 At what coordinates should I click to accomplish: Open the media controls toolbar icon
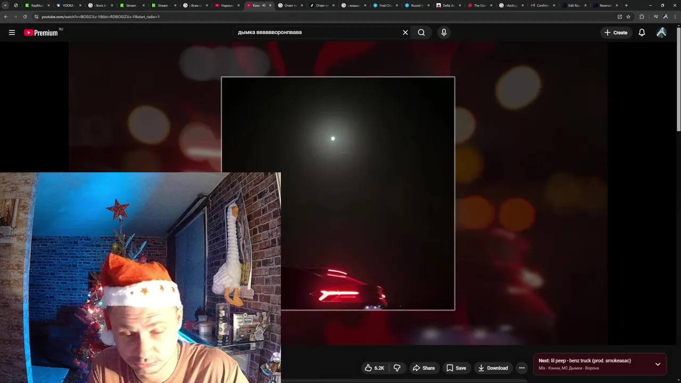655,16
